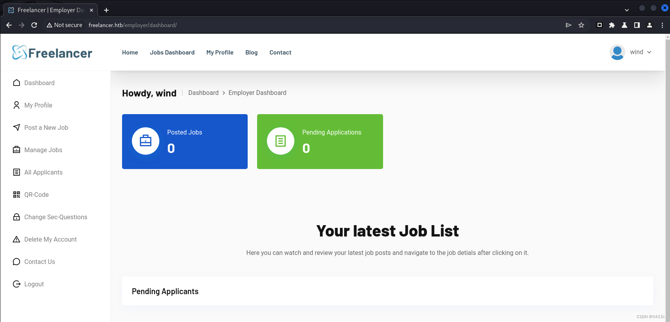Expand the tab search chevron in title bar
The image size is (670, 322).
tap(627, 10)
